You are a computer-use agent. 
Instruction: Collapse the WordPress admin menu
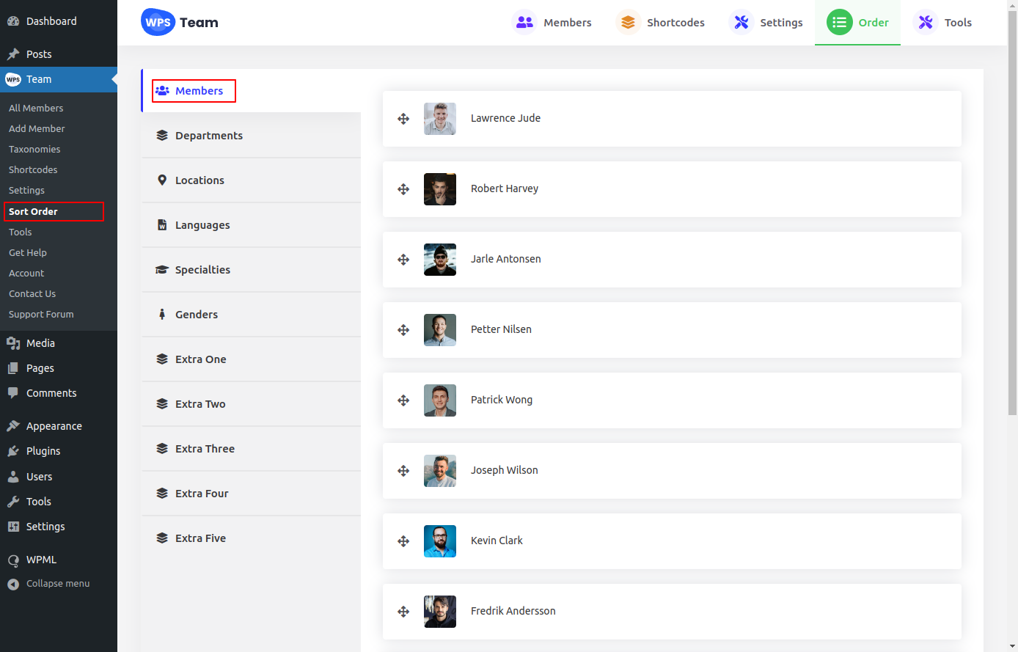(57, 584)
